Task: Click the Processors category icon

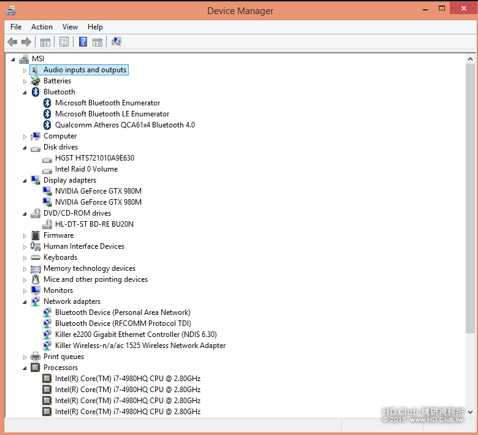Action: [36, 368]
